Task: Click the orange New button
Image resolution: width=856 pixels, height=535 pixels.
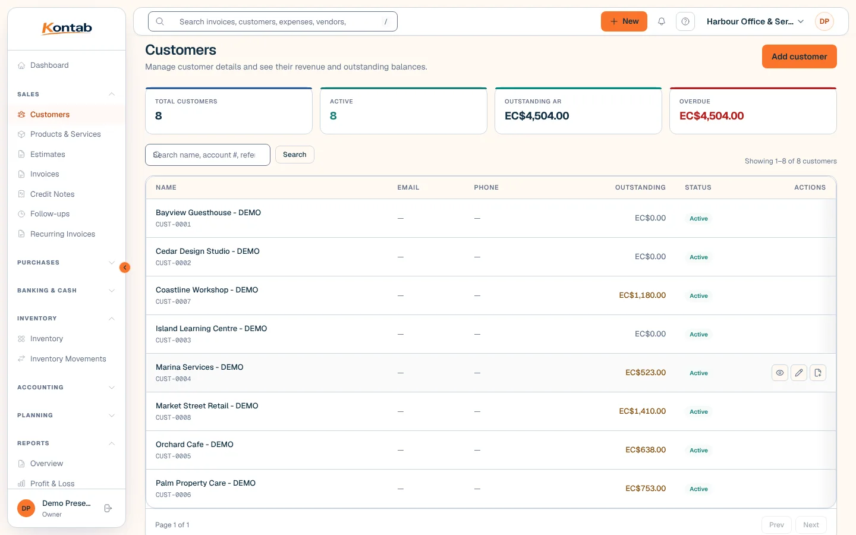Action: click(624, 21)
